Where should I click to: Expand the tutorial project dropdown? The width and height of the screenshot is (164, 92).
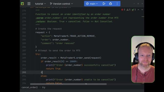click(x=40, y=4)
